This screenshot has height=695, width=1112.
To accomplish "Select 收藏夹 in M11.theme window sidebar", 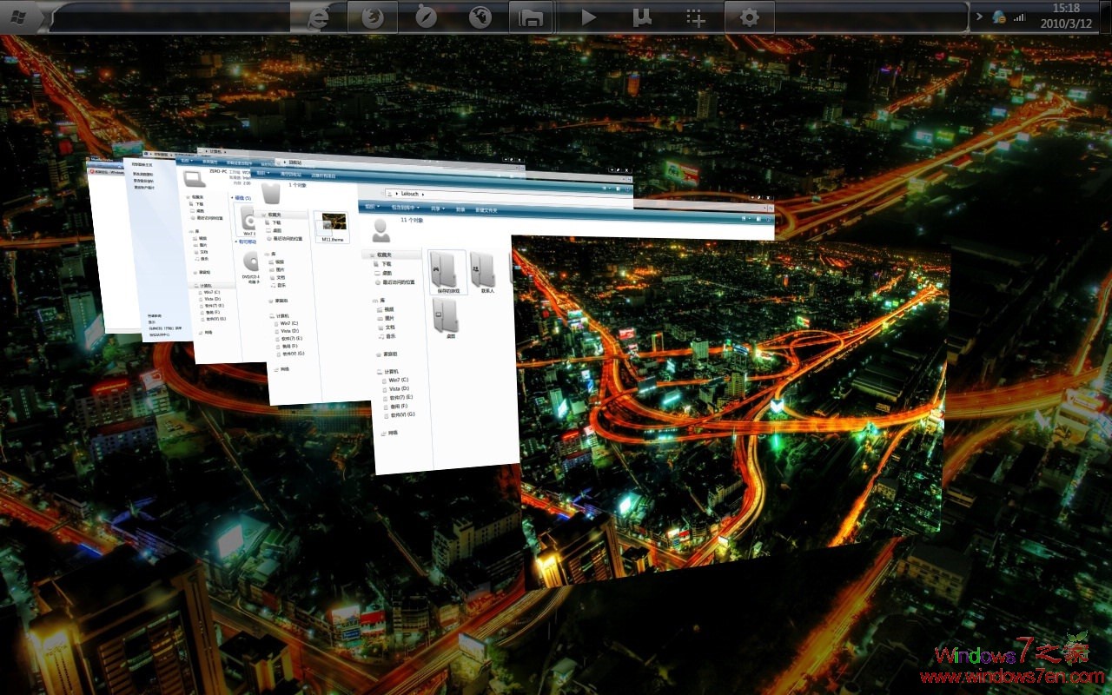I will coord(270,215).
